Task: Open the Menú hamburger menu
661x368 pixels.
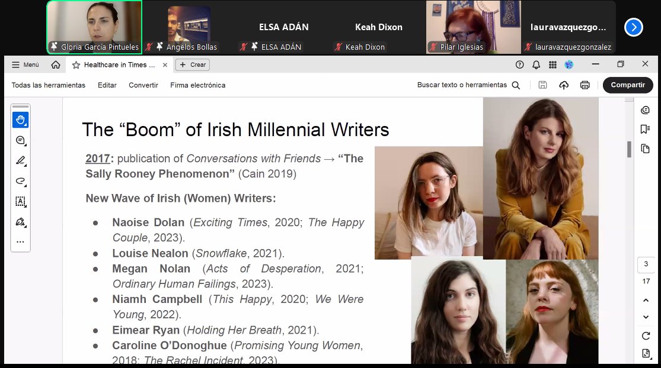Action: pyautogui.click(x=25, y=64)
